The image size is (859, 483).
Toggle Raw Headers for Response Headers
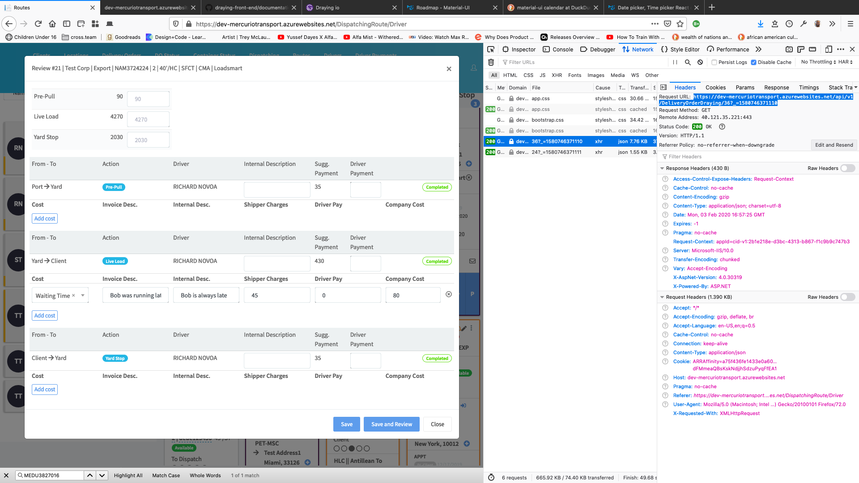tap(847, 168)
